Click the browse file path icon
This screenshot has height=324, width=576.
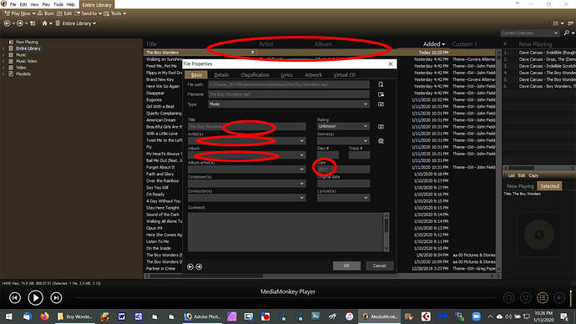[381, 84]
